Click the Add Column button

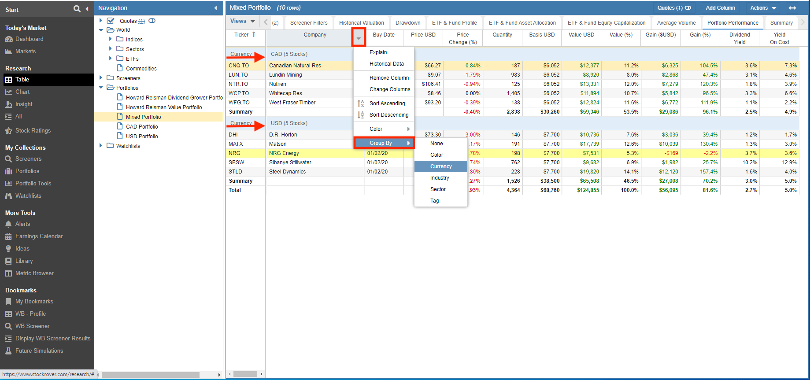(x=720, y=8)
